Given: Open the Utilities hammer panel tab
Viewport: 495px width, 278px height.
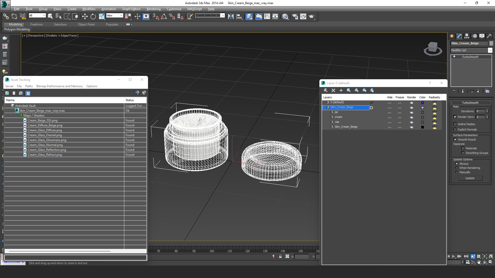Looking at the screenshot, I should (x=489, y=36).
